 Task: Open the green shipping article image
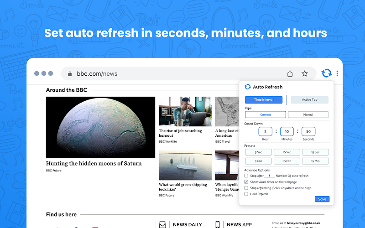coord(185,165)
